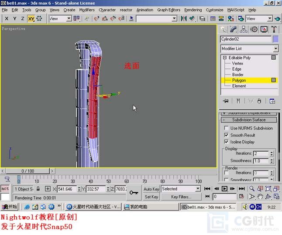282x235 pixels.
Task: Select the Edge sub-object level
Action: tap(237, 69)
